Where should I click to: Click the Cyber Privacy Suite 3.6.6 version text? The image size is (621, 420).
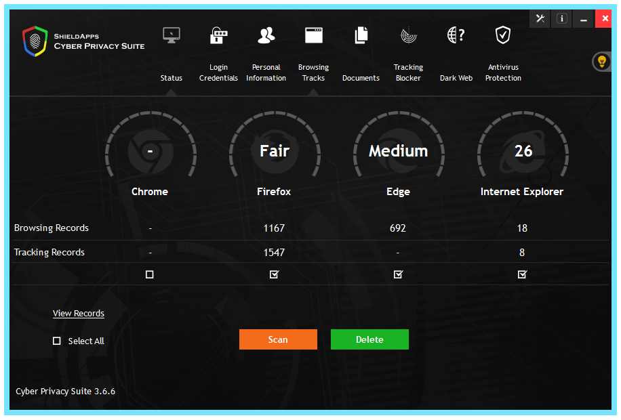pyautogui.click(x=65, y=391)
